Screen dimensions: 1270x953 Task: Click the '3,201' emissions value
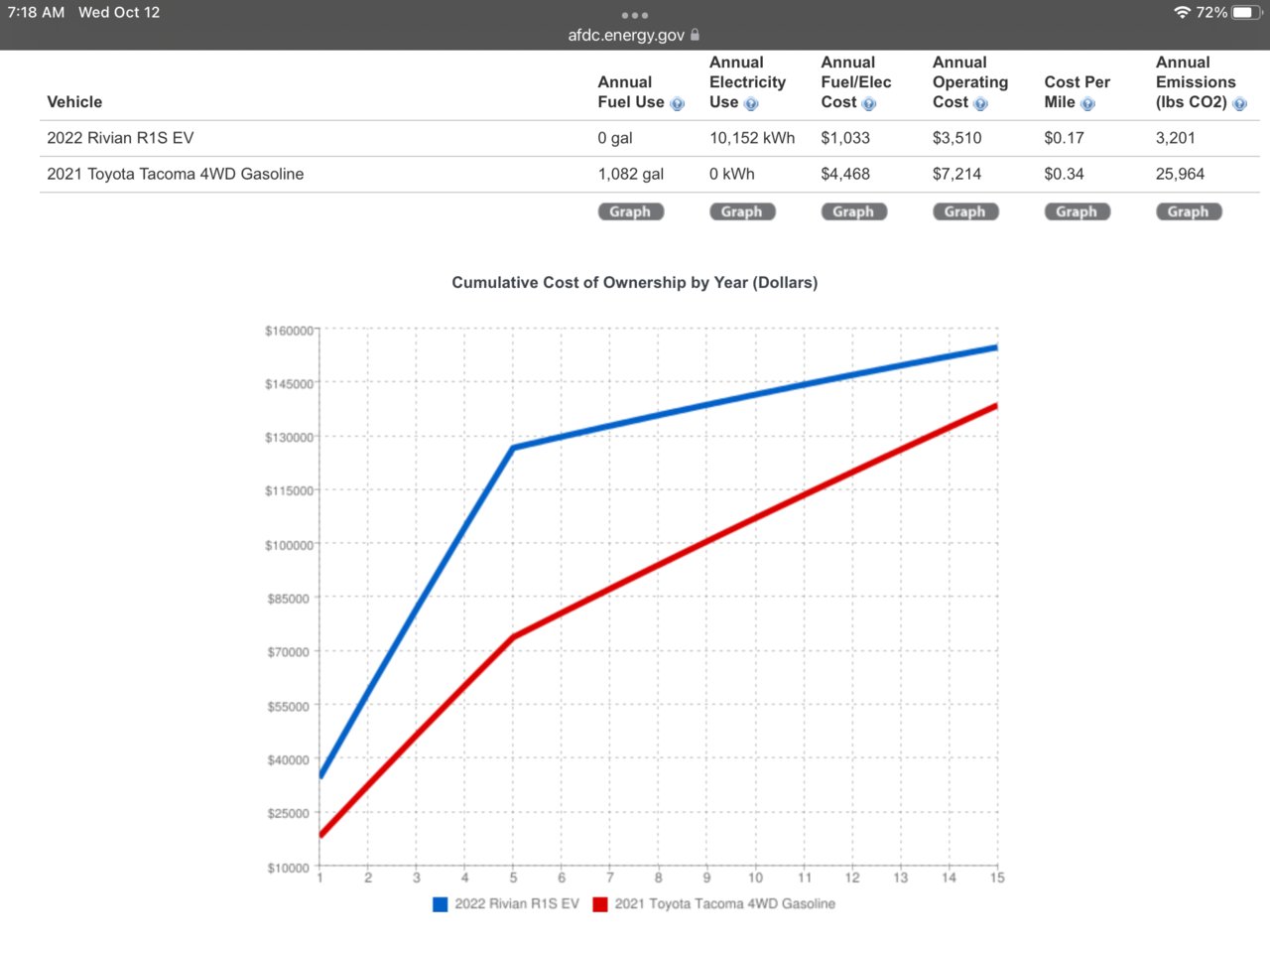coord(1176,138)
